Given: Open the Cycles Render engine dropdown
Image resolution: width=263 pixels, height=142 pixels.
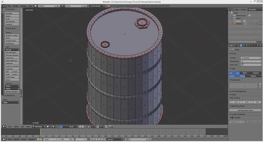Looking at the screenshot, I should [97, 6].
